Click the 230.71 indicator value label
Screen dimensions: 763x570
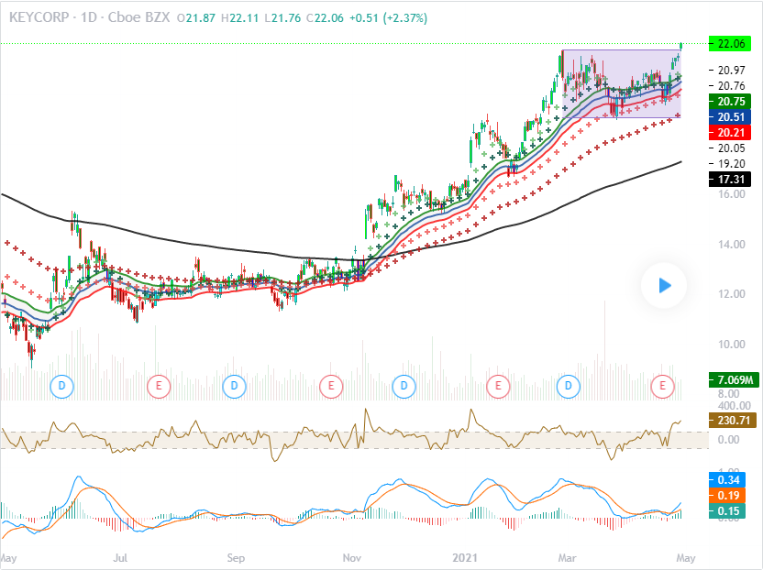(x=731, y=421)
